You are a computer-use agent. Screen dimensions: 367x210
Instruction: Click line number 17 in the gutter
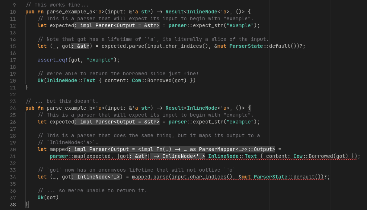click(x=13, y=60)
